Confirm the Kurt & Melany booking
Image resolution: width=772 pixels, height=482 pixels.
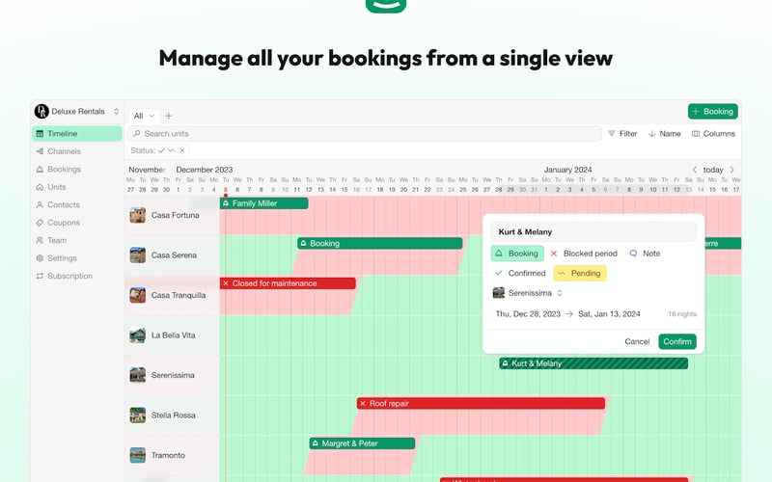click(677, 341)
